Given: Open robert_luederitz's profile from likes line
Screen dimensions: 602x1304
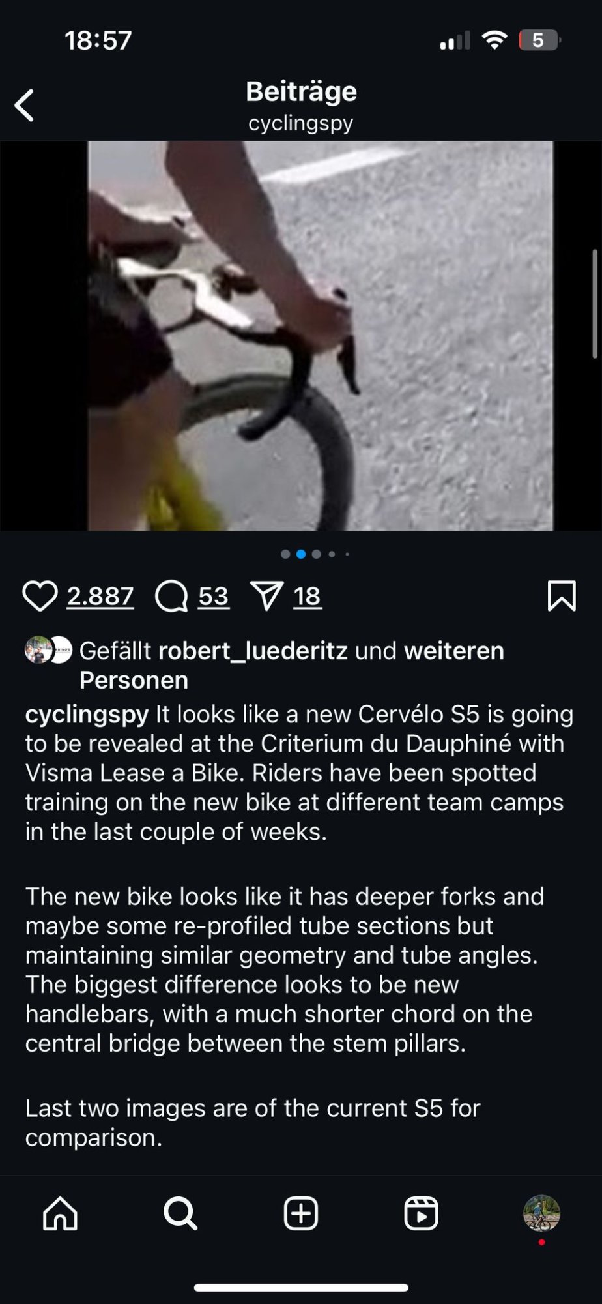Looking at the screenshot, I should [253, 651].
